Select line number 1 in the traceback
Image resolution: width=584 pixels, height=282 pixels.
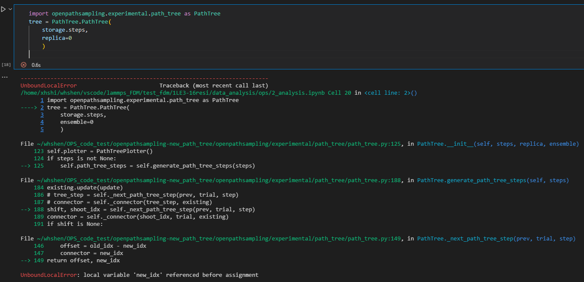click(42, 100)
